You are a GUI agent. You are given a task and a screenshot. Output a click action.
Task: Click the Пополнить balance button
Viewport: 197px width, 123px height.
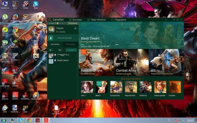point(73,23)
